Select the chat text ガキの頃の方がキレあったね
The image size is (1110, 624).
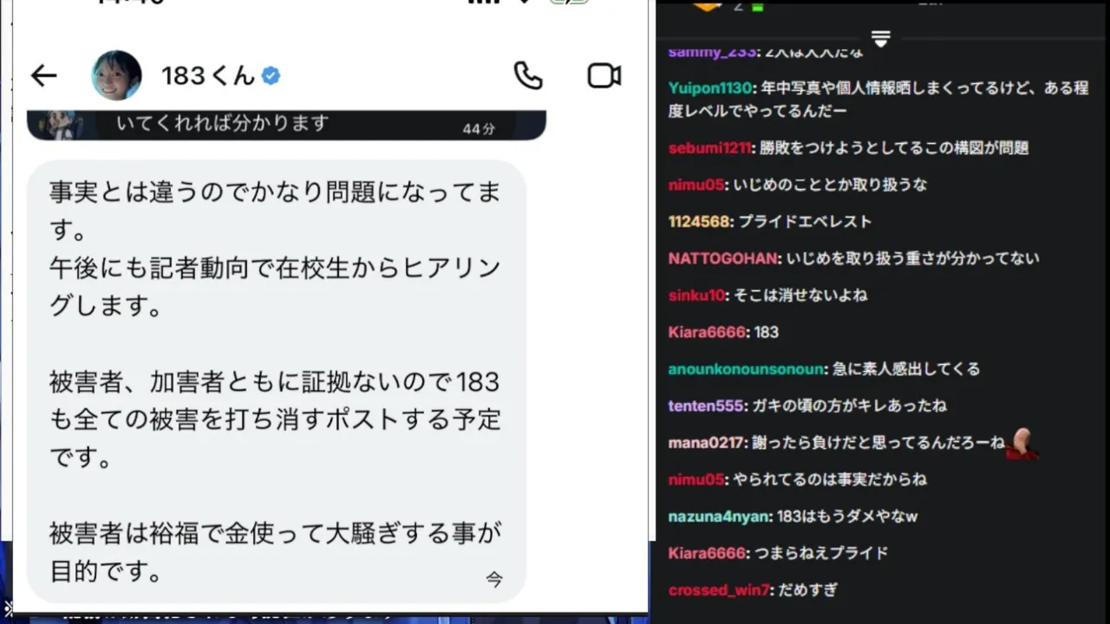pos(850,406)
